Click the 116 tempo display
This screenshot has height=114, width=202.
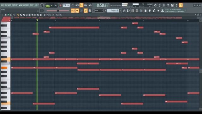(x=66, y=5)
